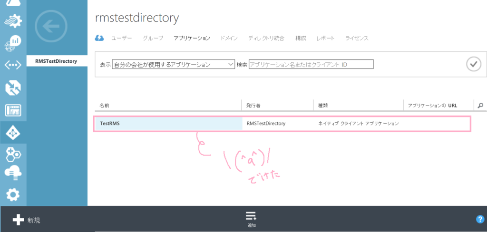Select the TestRMS application row name
Screen dimensions: 487x232
110,123
